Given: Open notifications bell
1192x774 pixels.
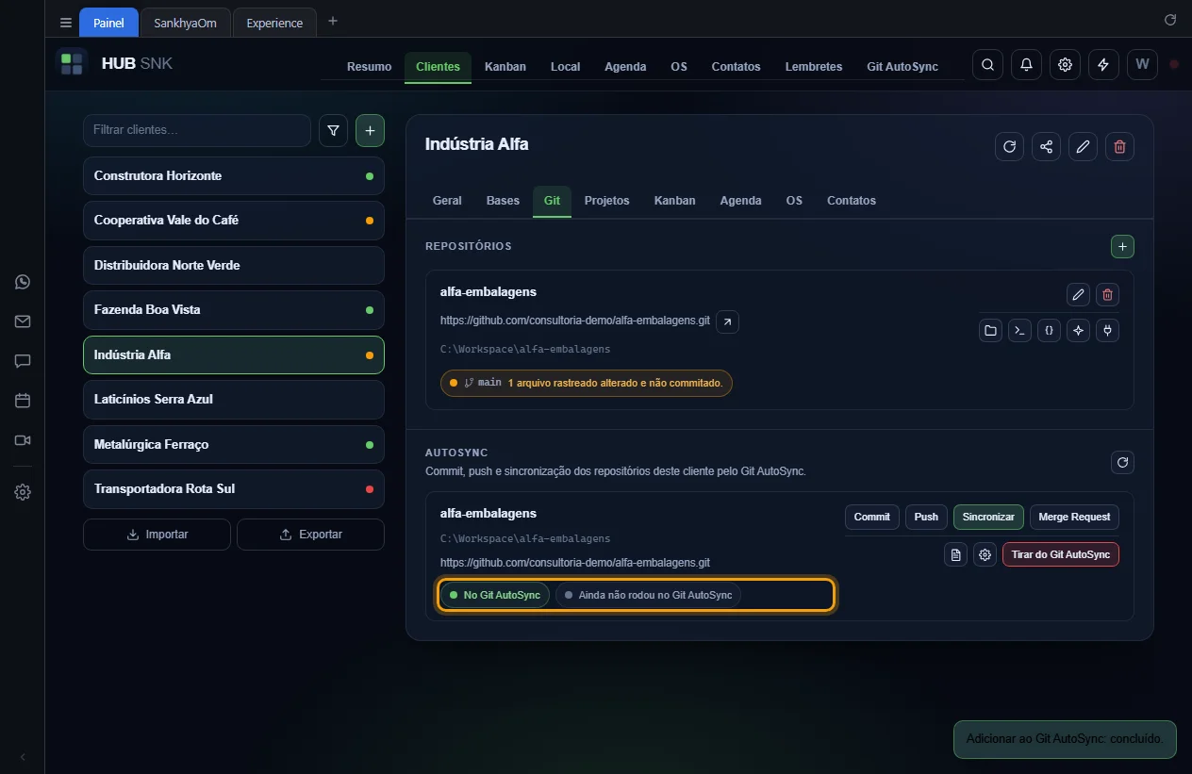Looking at the screenshot, I should tap(1026, 65).
